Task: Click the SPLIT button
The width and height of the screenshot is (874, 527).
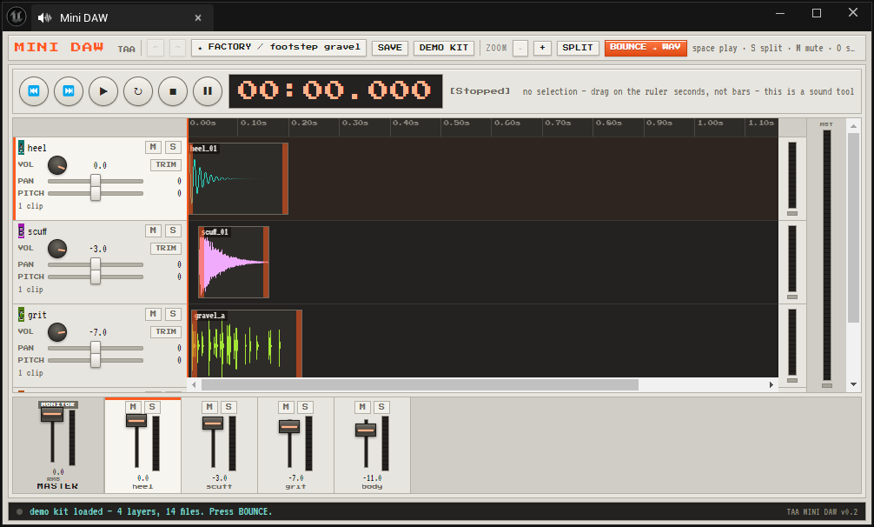Action: click(x=578, y=48)
